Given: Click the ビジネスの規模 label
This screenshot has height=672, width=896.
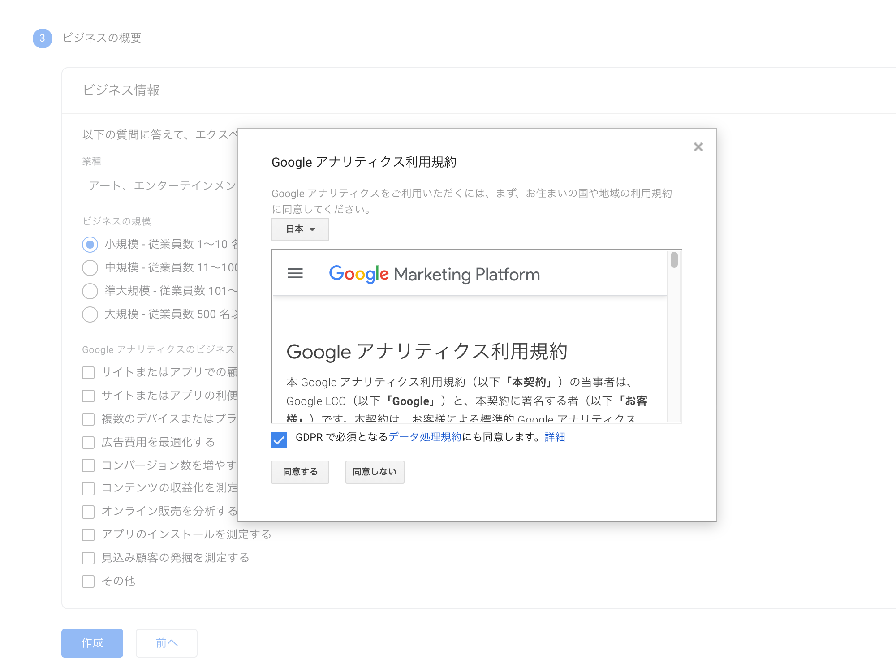Looking at the screenshot, I should [116, 221].
